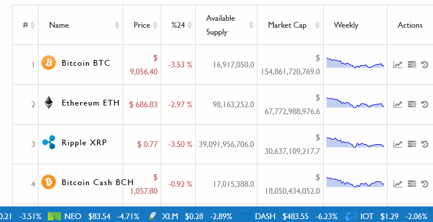Sort table by the # rank column

25,25
